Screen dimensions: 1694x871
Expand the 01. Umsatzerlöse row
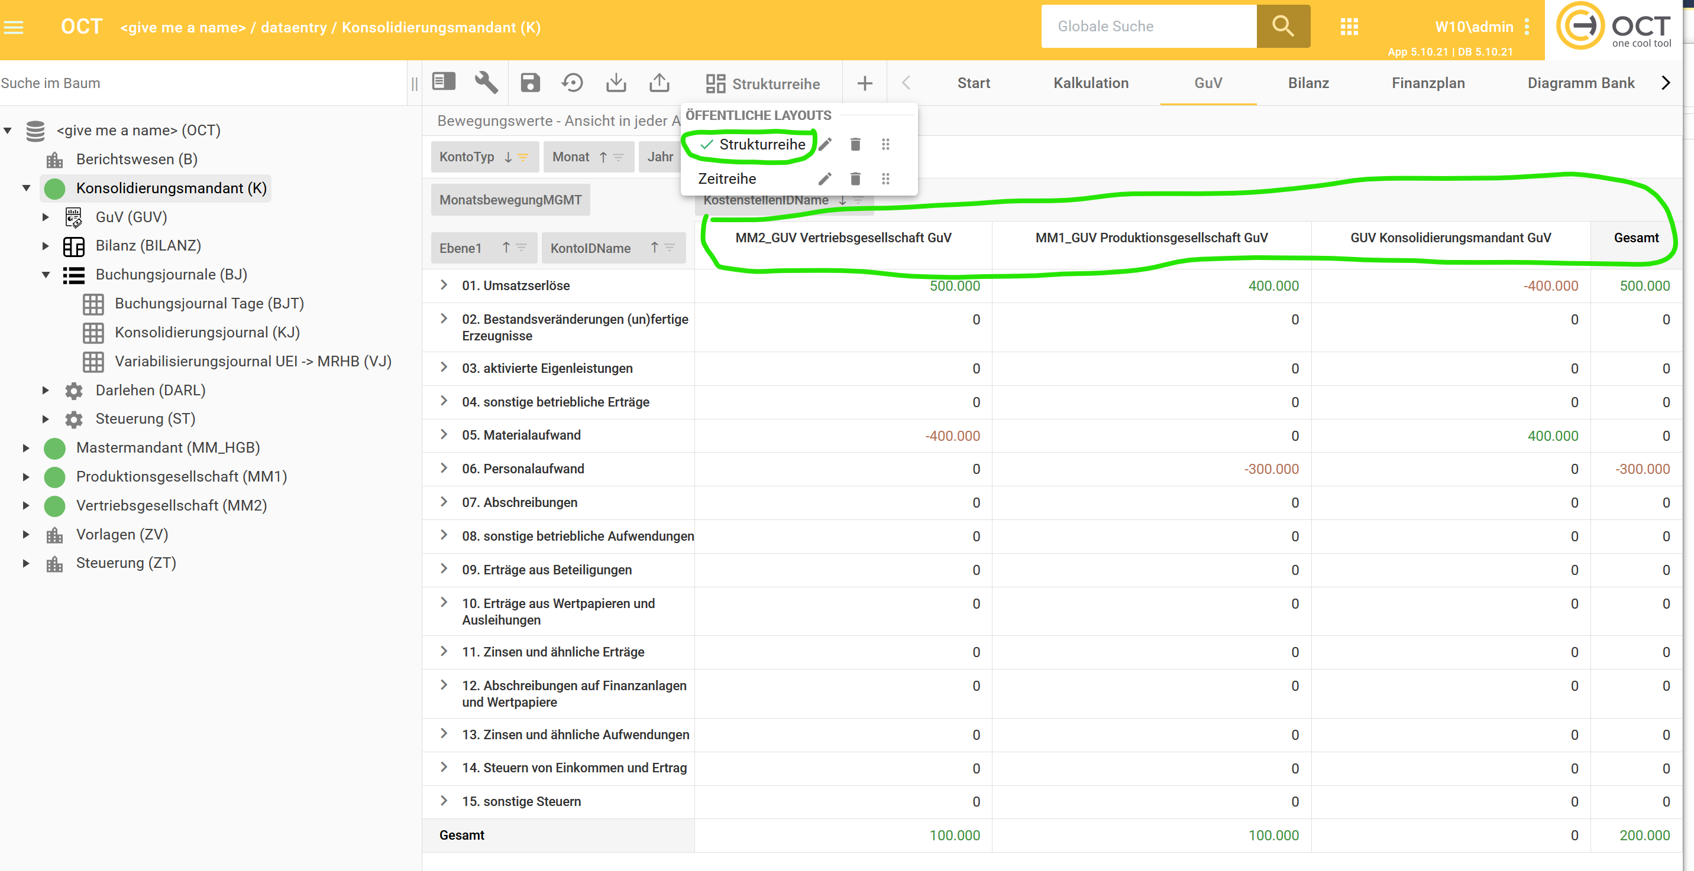444,285
